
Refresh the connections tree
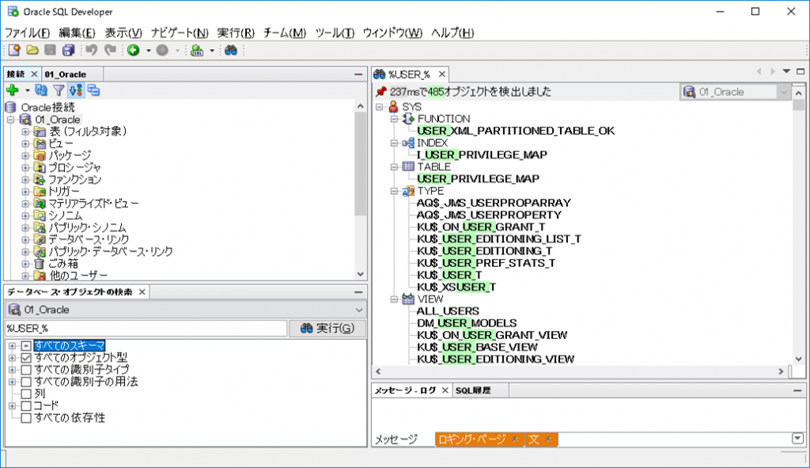point(41,90)
